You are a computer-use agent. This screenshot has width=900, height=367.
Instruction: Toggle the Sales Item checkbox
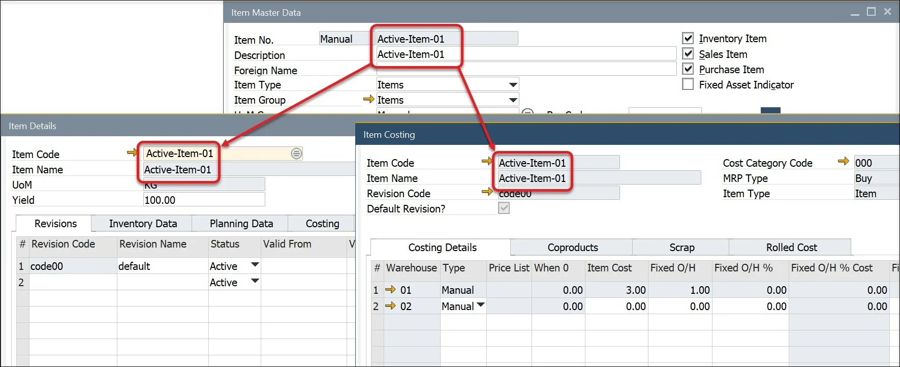[x=688, y=54]
